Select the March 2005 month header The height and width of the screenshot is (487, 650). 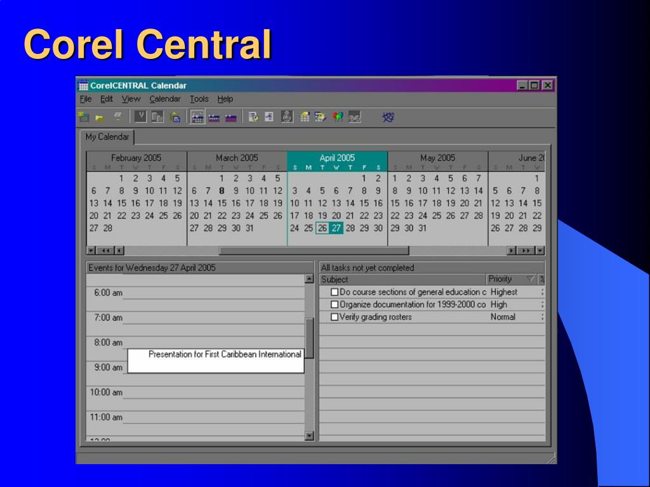237,158
